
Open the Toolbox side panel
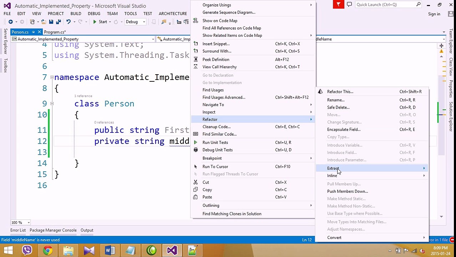(5, 65)
